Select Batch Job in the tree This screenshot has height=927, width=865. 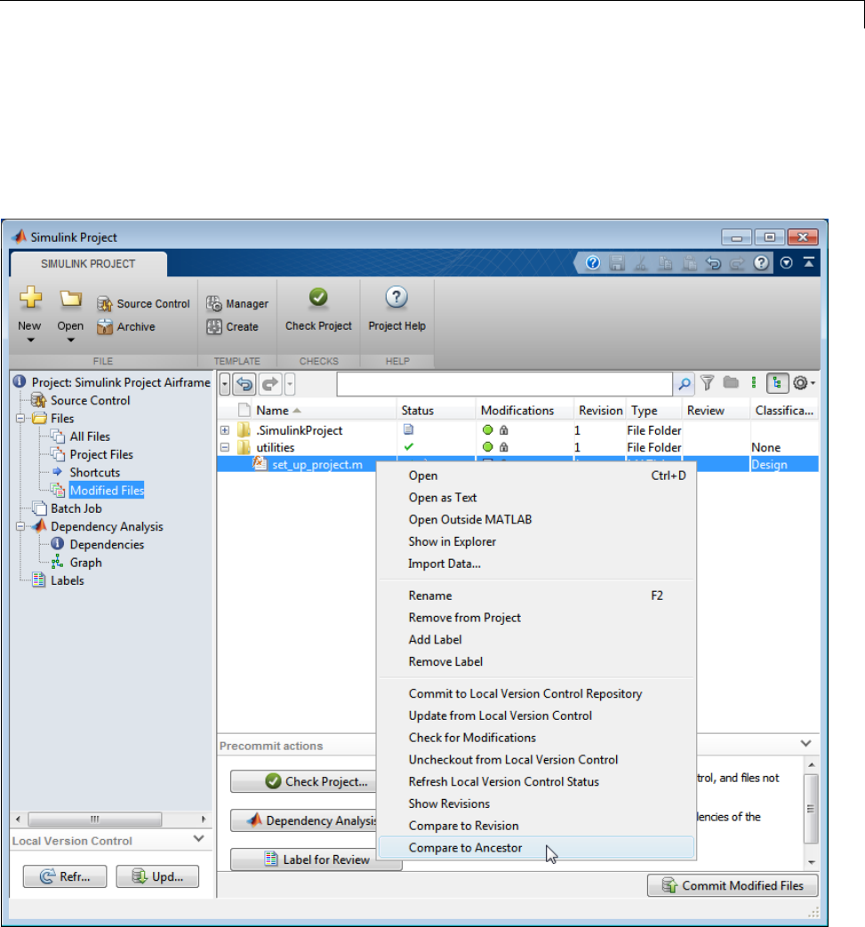(x=76, y=509)
